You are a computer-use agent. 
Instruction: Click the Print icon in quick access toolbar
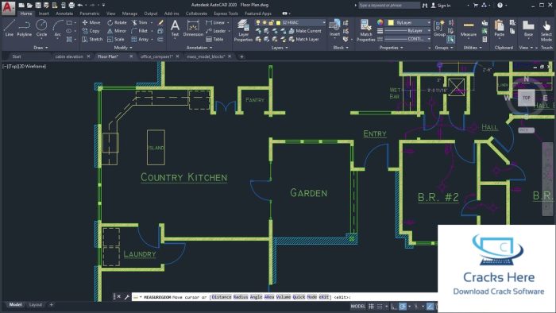point(71,6)
